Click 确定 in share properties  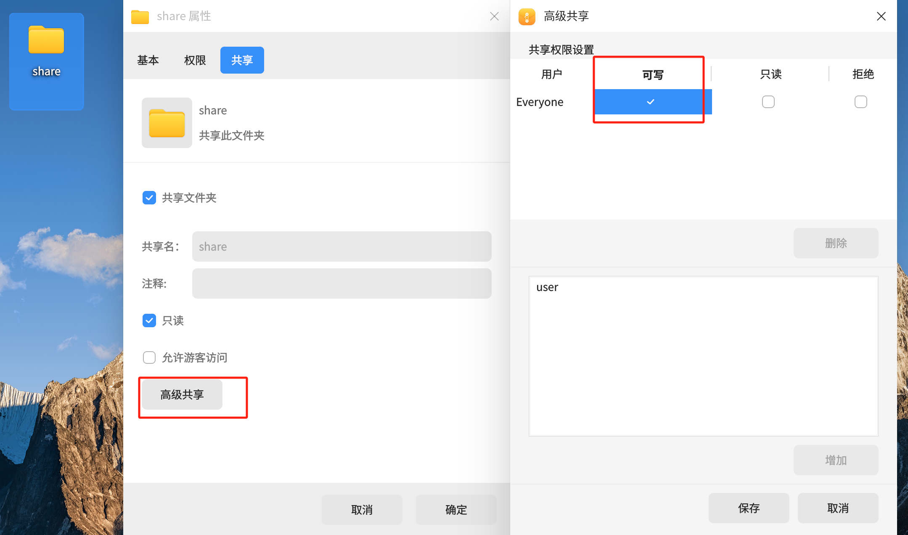(456, 510)
